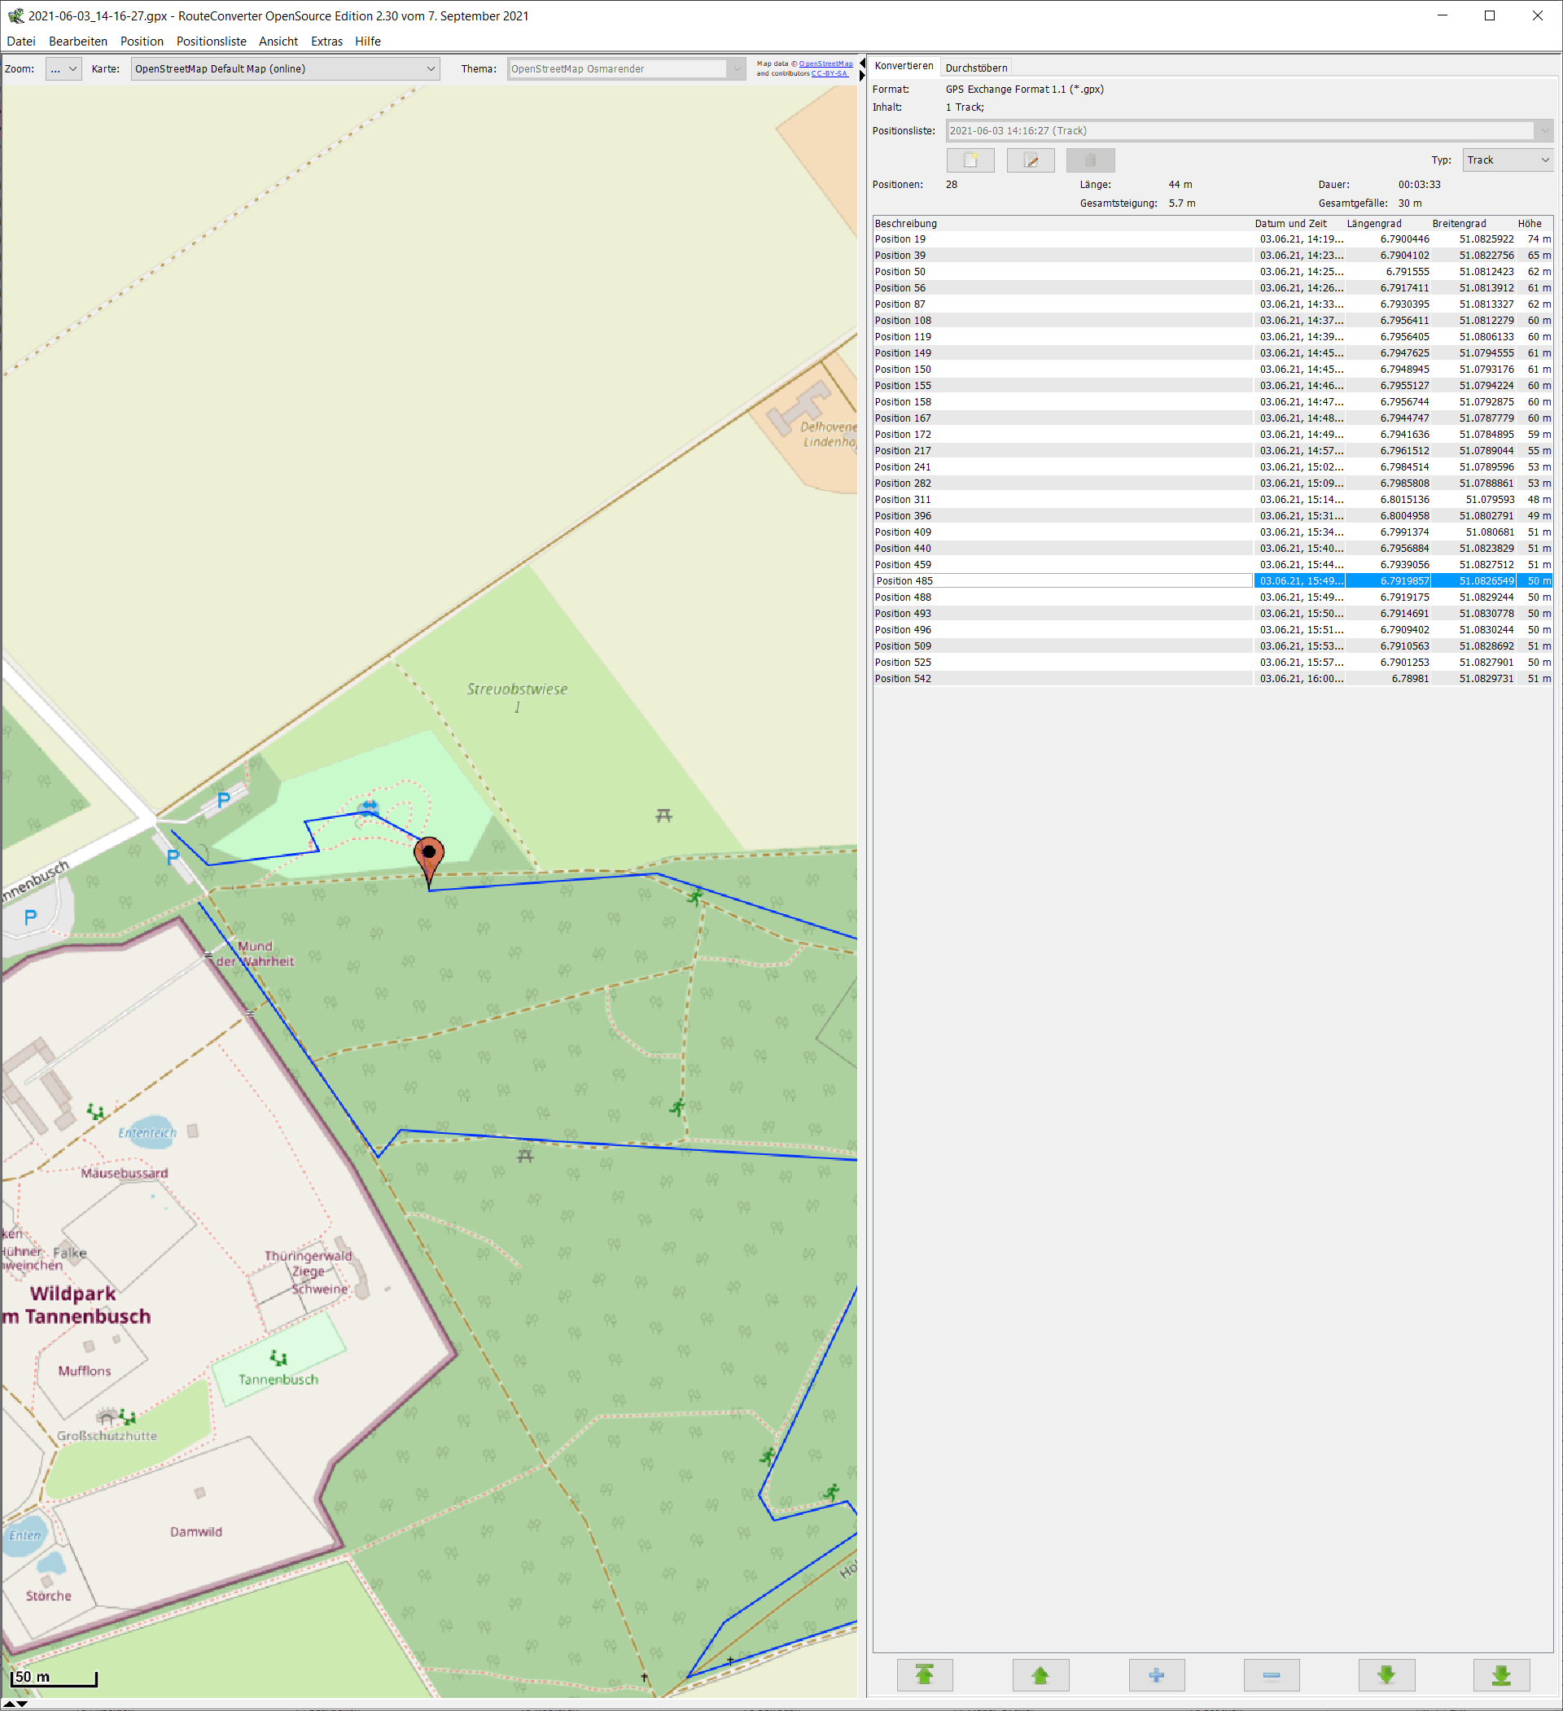Open the Extras menu
1563x1711 pixels.
[x=326, y=41]
